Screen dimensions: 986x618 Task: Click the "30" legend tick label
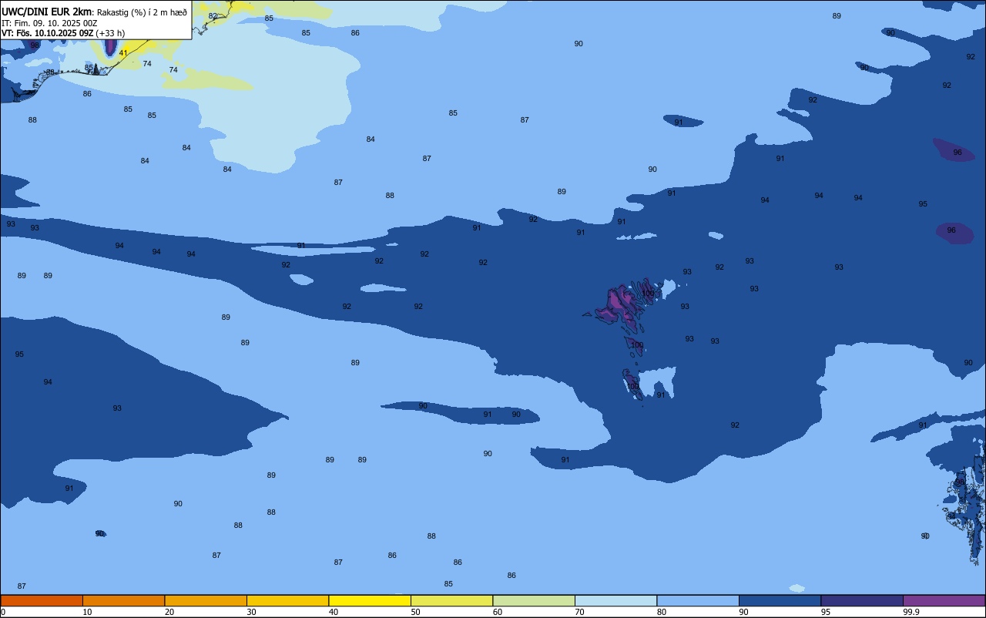coord(251,612)
